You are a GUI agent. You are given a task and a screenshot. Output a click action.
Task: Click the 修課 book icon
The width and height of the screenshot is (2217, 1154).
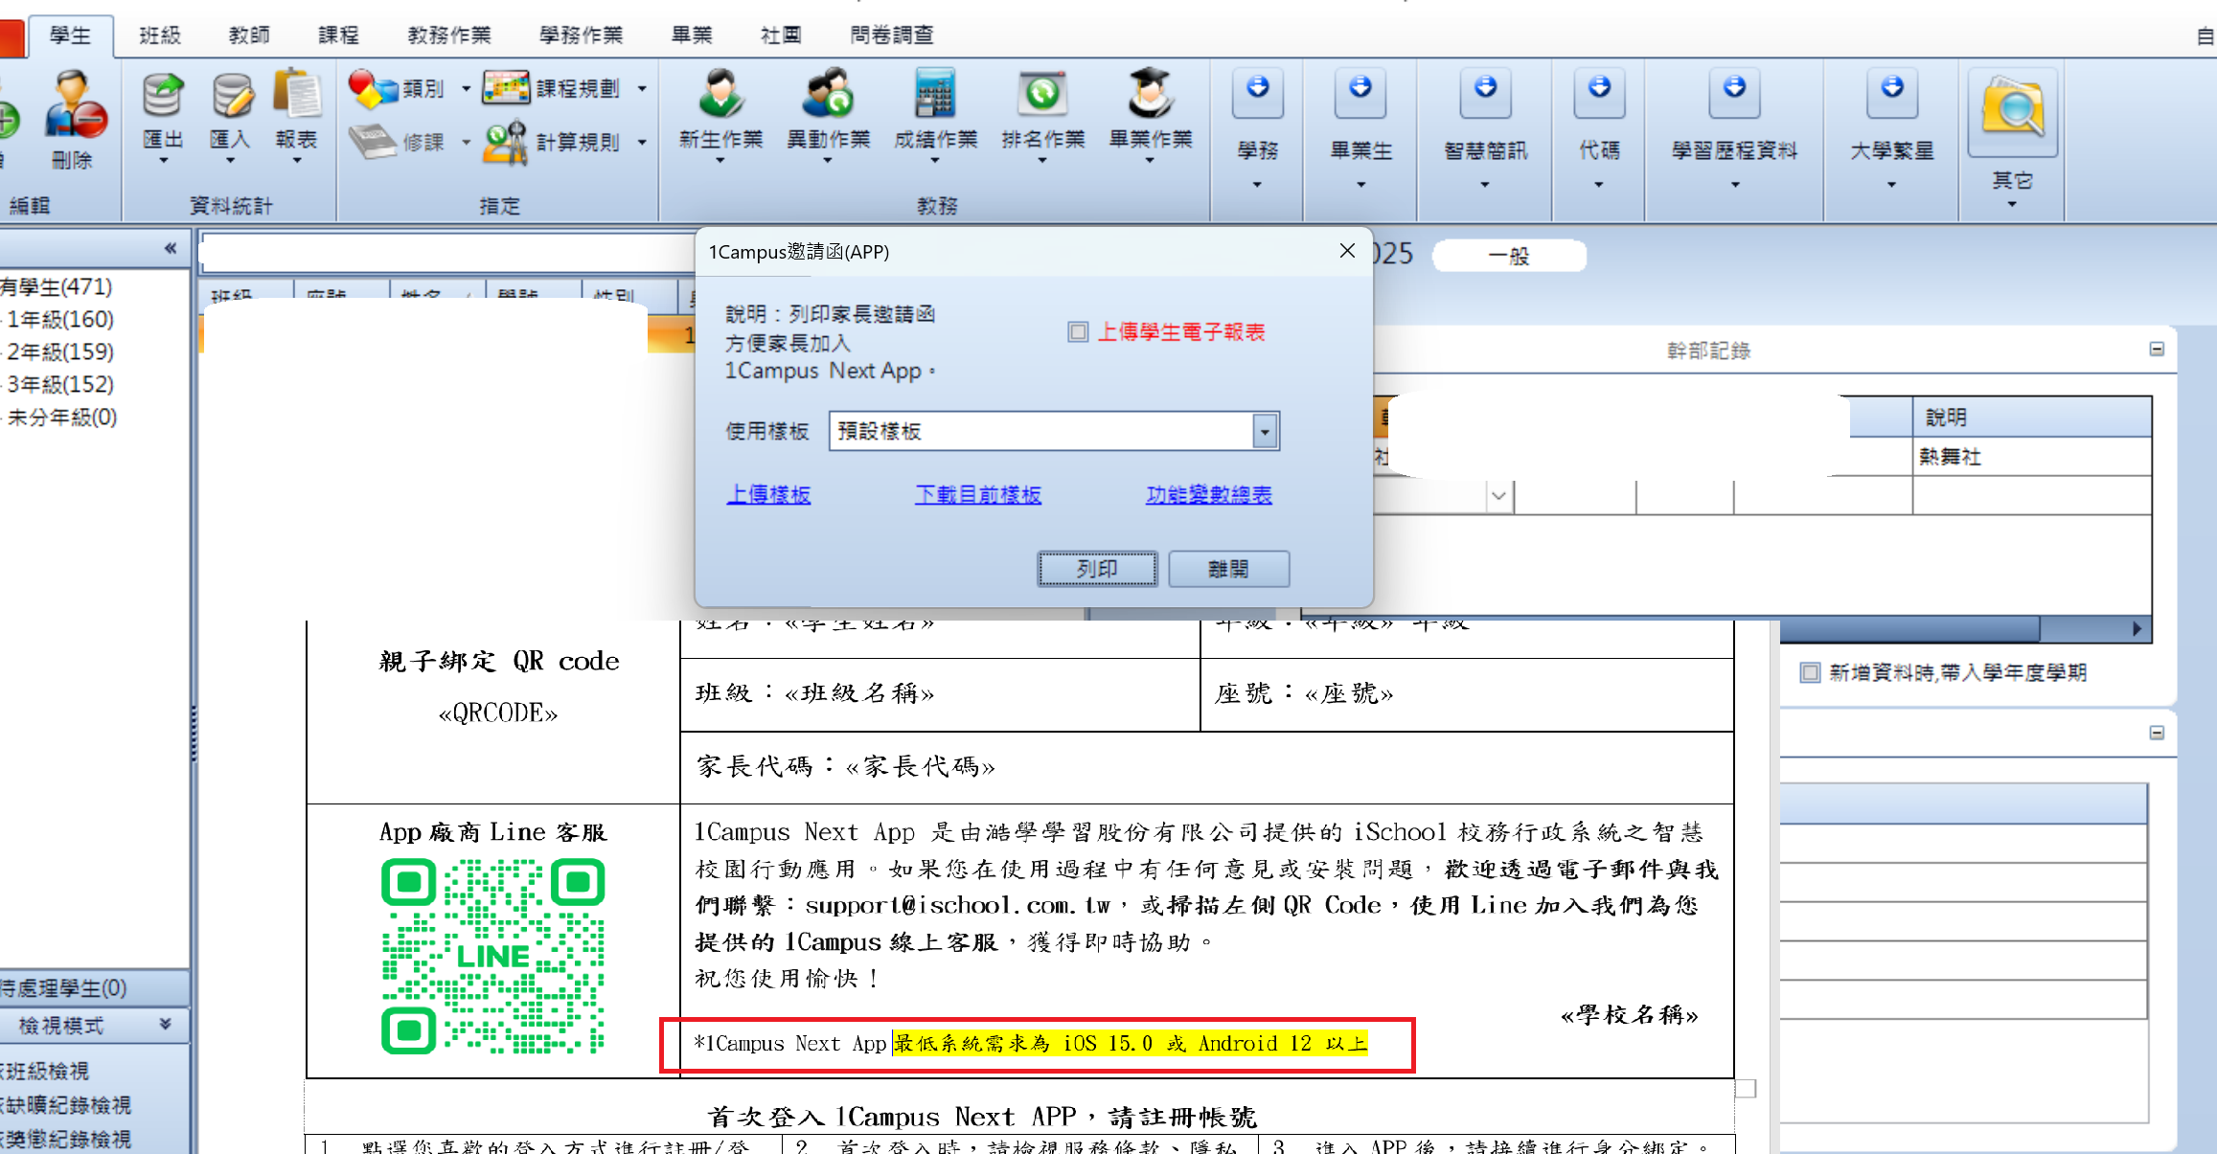pyautogui.click(x=373, y=142)
